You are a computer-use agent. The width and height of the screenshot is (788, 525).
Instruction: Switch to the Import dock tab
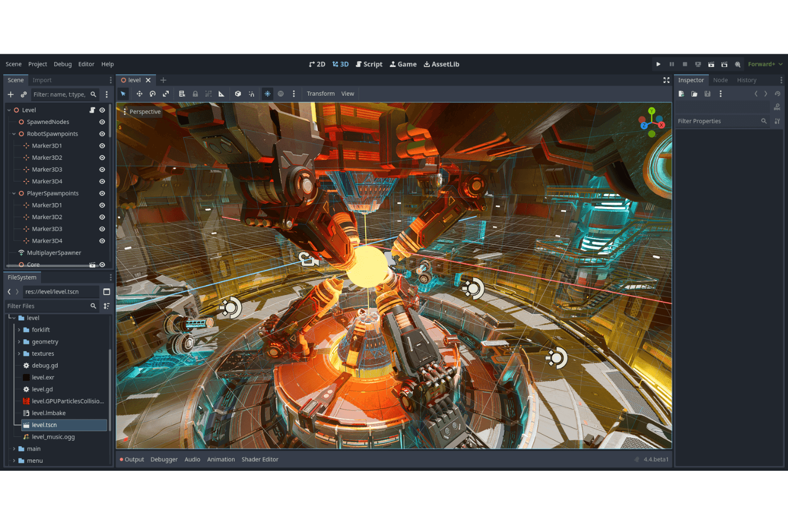tap(42, 80)
